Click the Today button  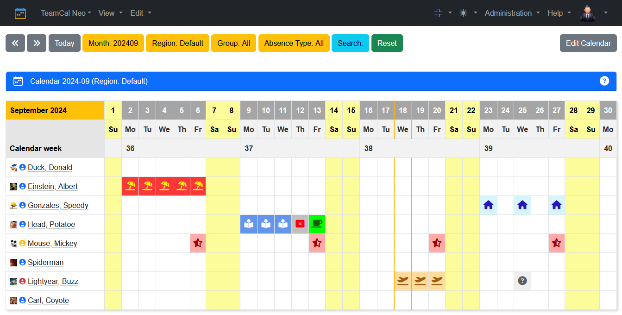point(64,43)
